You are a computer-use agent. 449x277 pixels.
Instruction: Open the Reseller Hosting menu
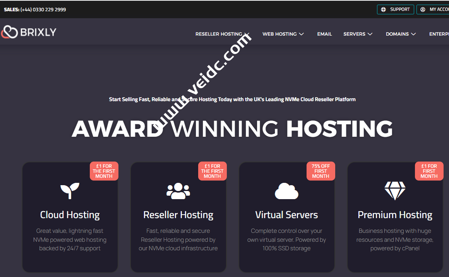[x=223, y=34]
